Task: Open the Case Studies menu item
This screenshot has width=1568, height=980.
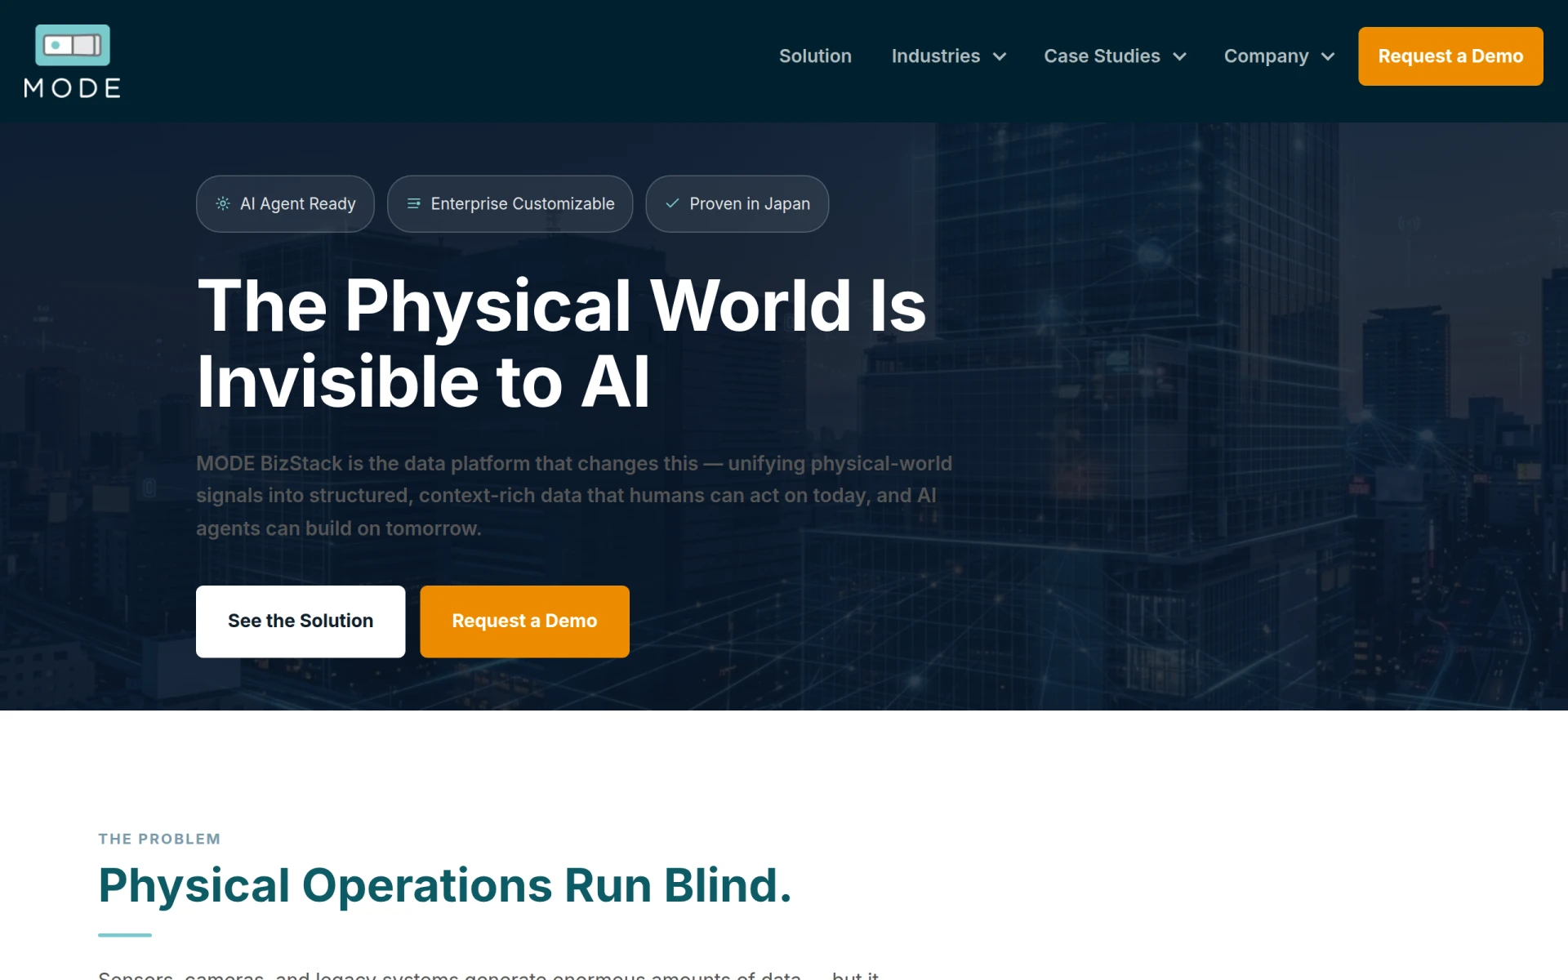Action: point(1102,56)
